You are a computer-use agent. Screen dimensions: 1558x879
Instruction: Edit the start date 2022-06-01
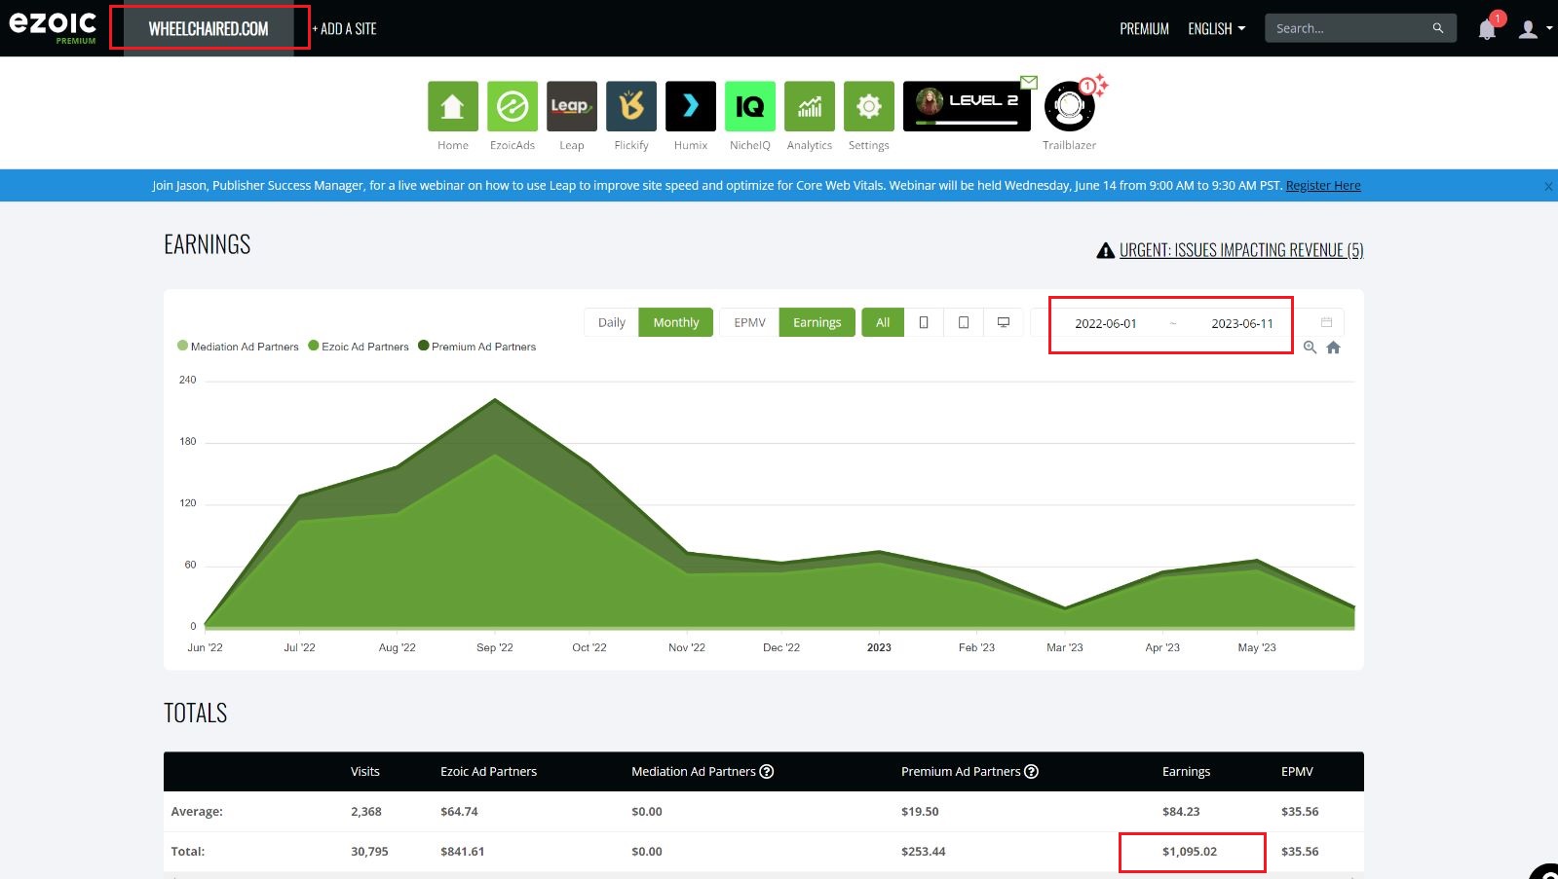pos(1106,323)
